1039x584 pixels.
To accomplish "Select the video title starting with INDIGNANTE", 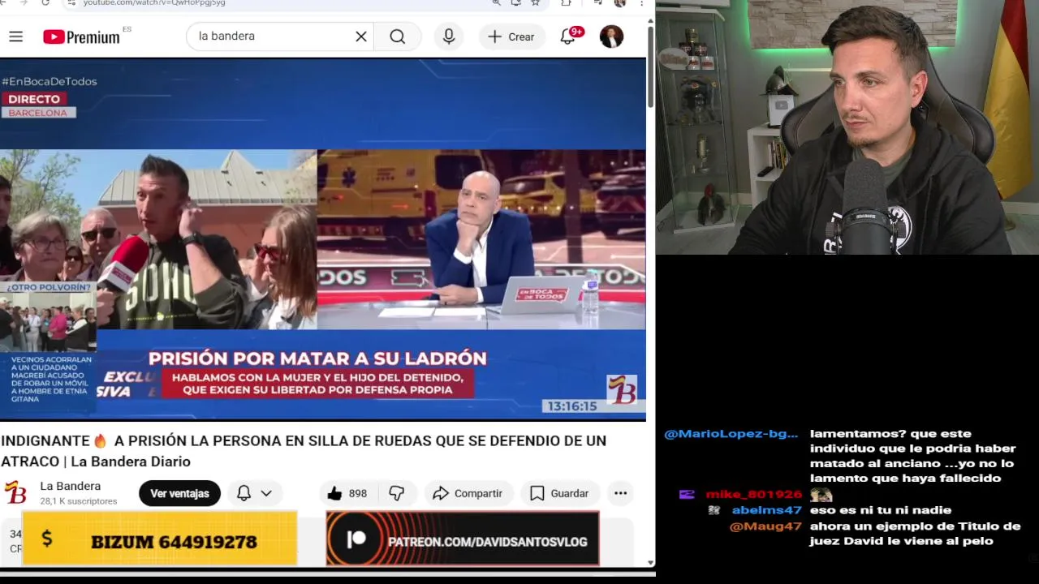I will (x=304, y=451).
